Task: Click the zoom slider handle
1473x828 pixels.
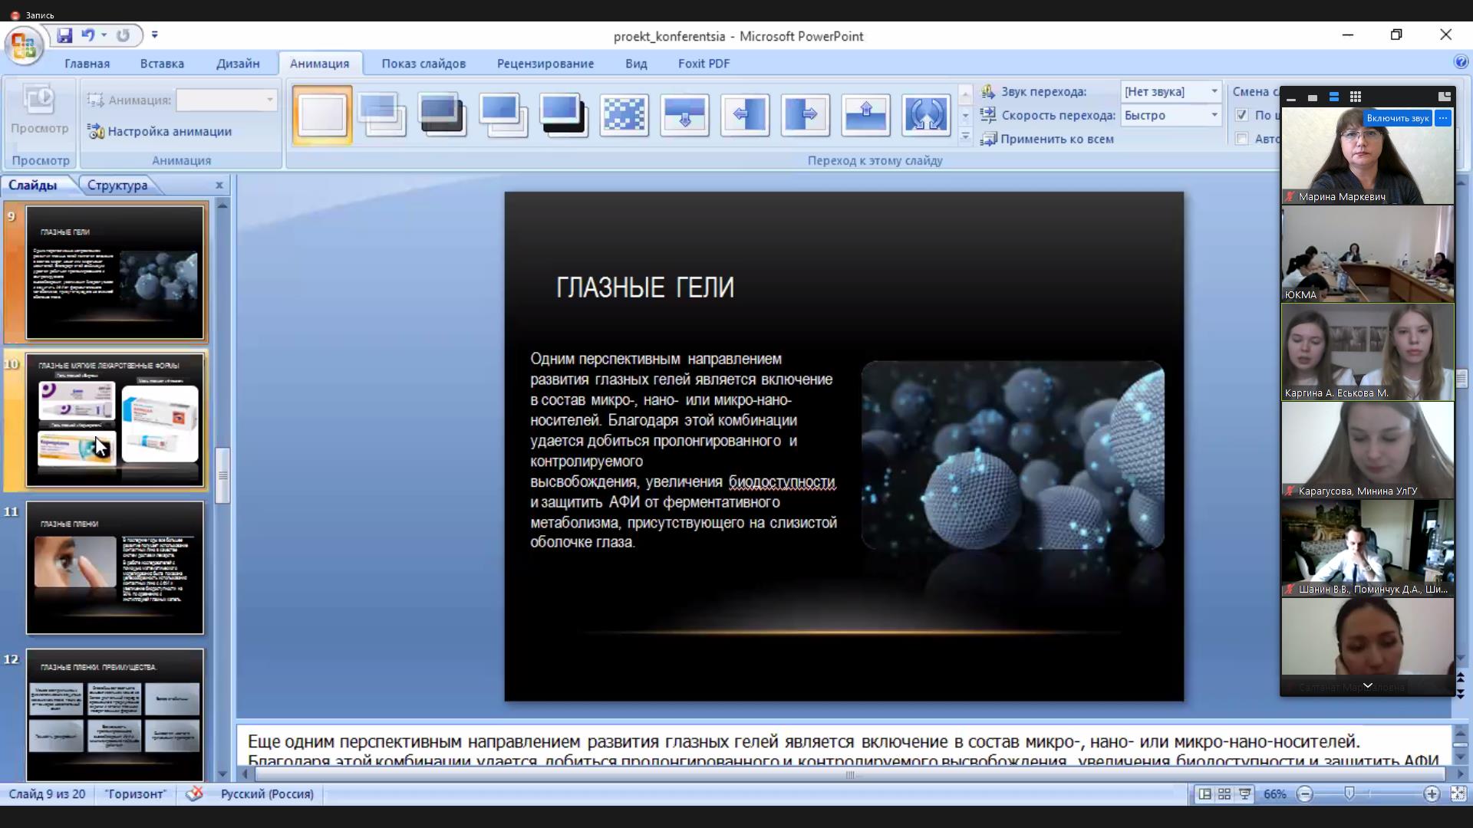Action: coord(1349,793)
